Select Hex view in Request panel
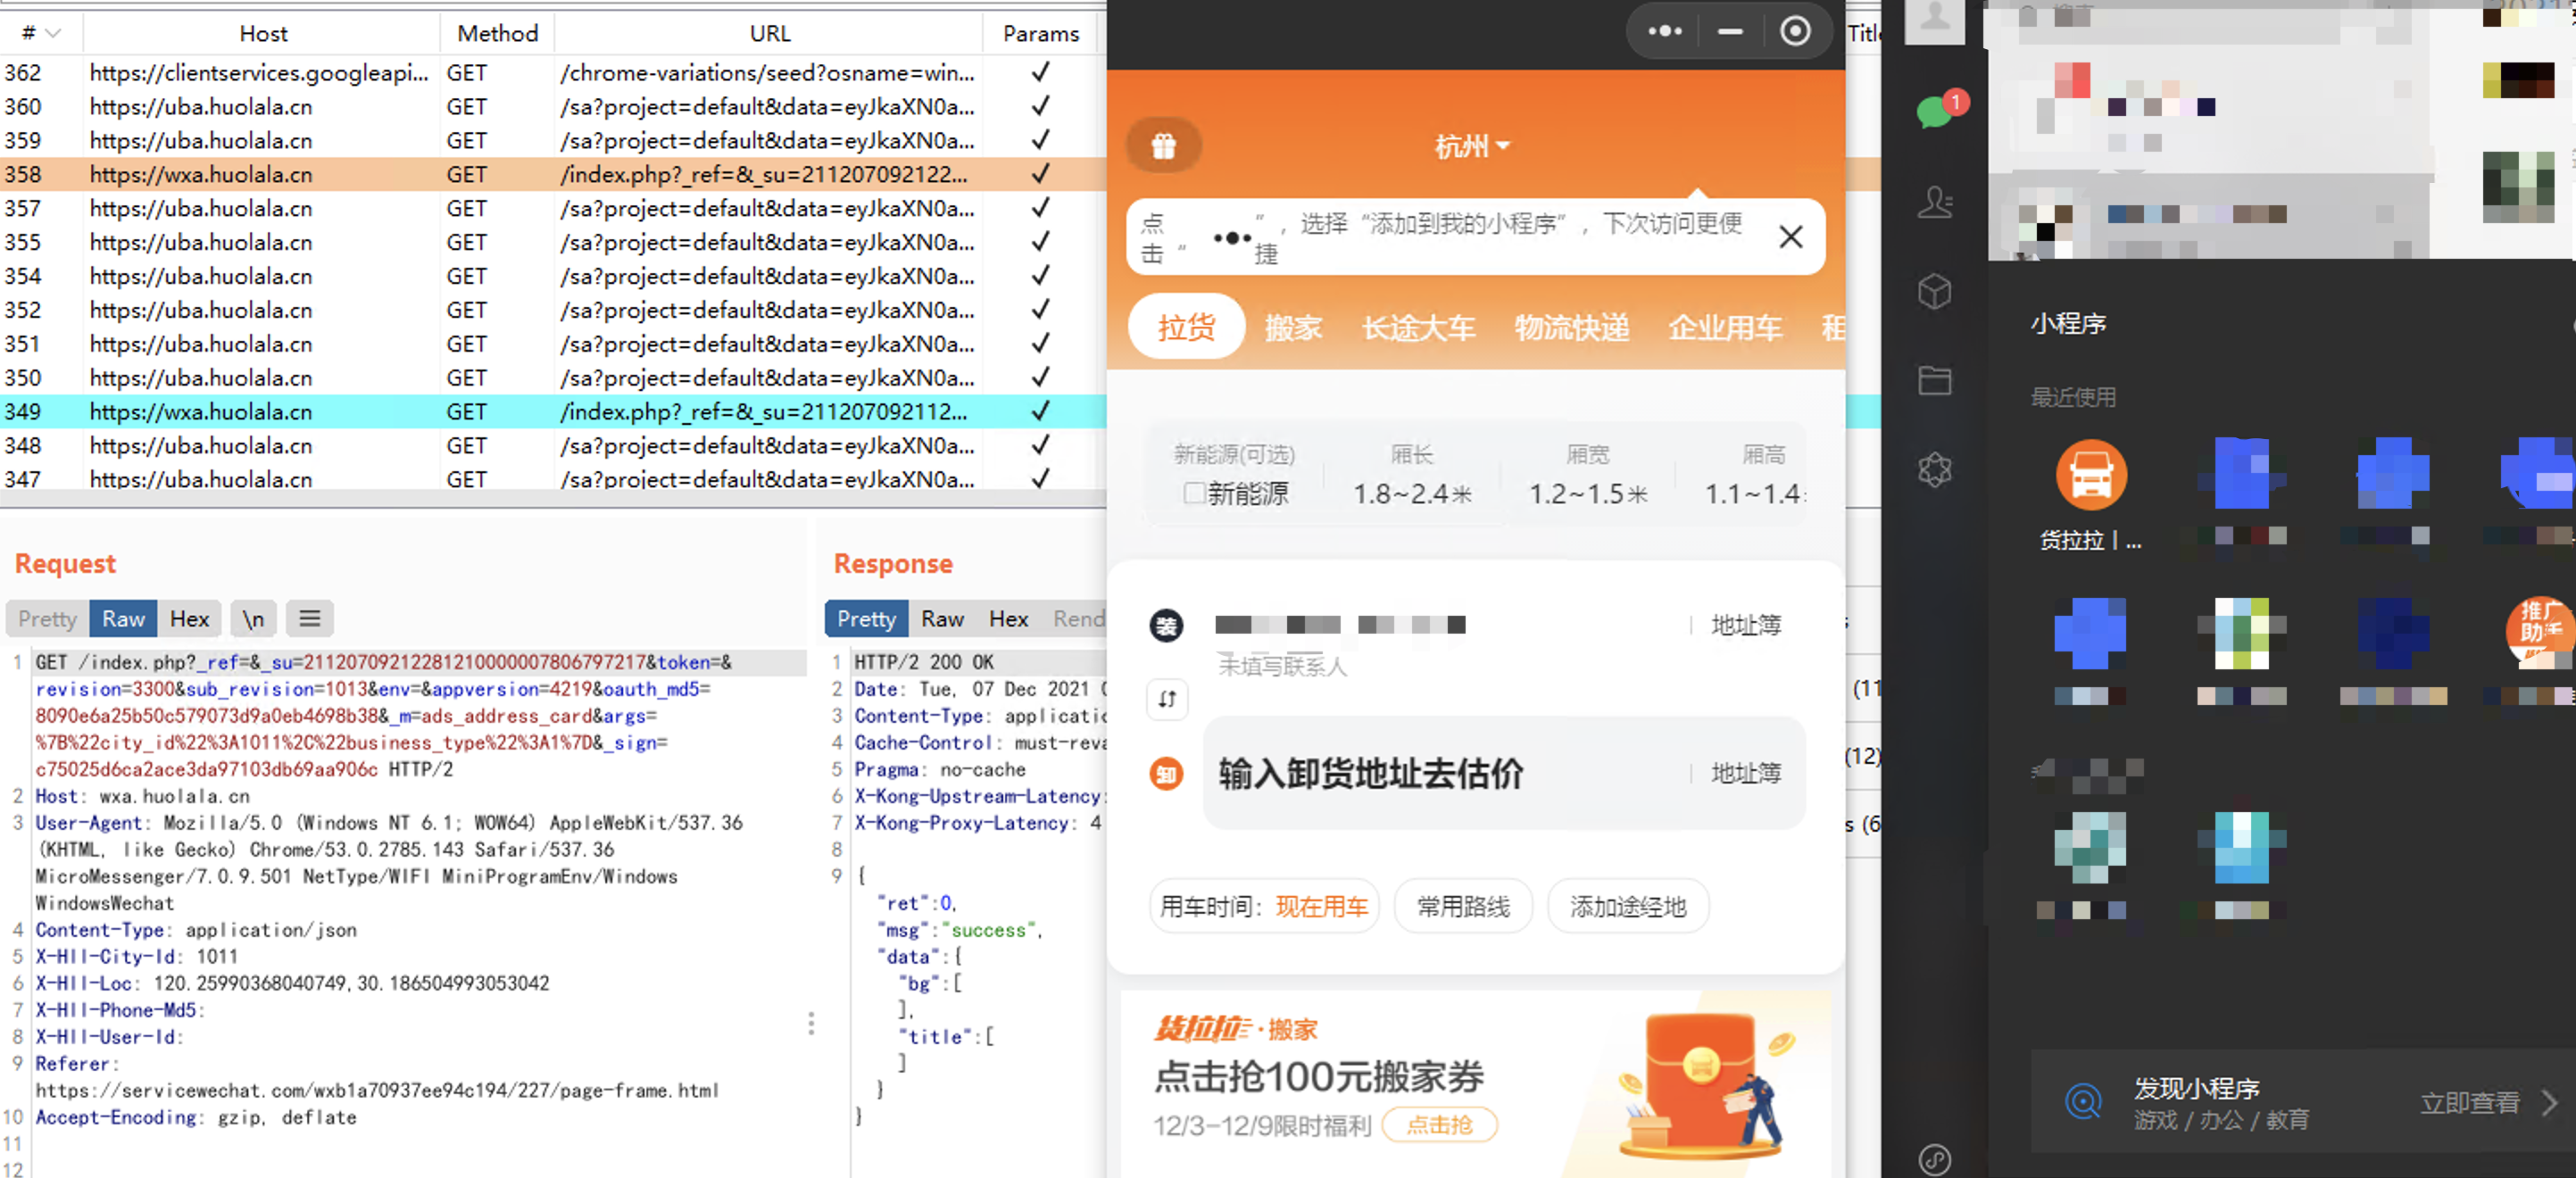This screenshot has width=2576, height=1178. click(x=189, y=619)
